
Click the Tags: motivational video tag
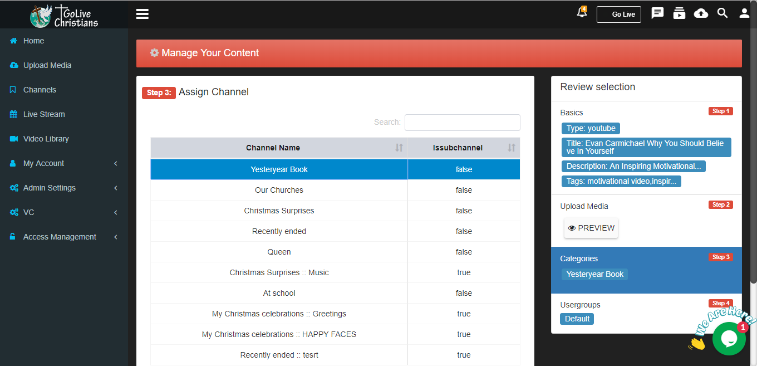click(x=621, y=181)
